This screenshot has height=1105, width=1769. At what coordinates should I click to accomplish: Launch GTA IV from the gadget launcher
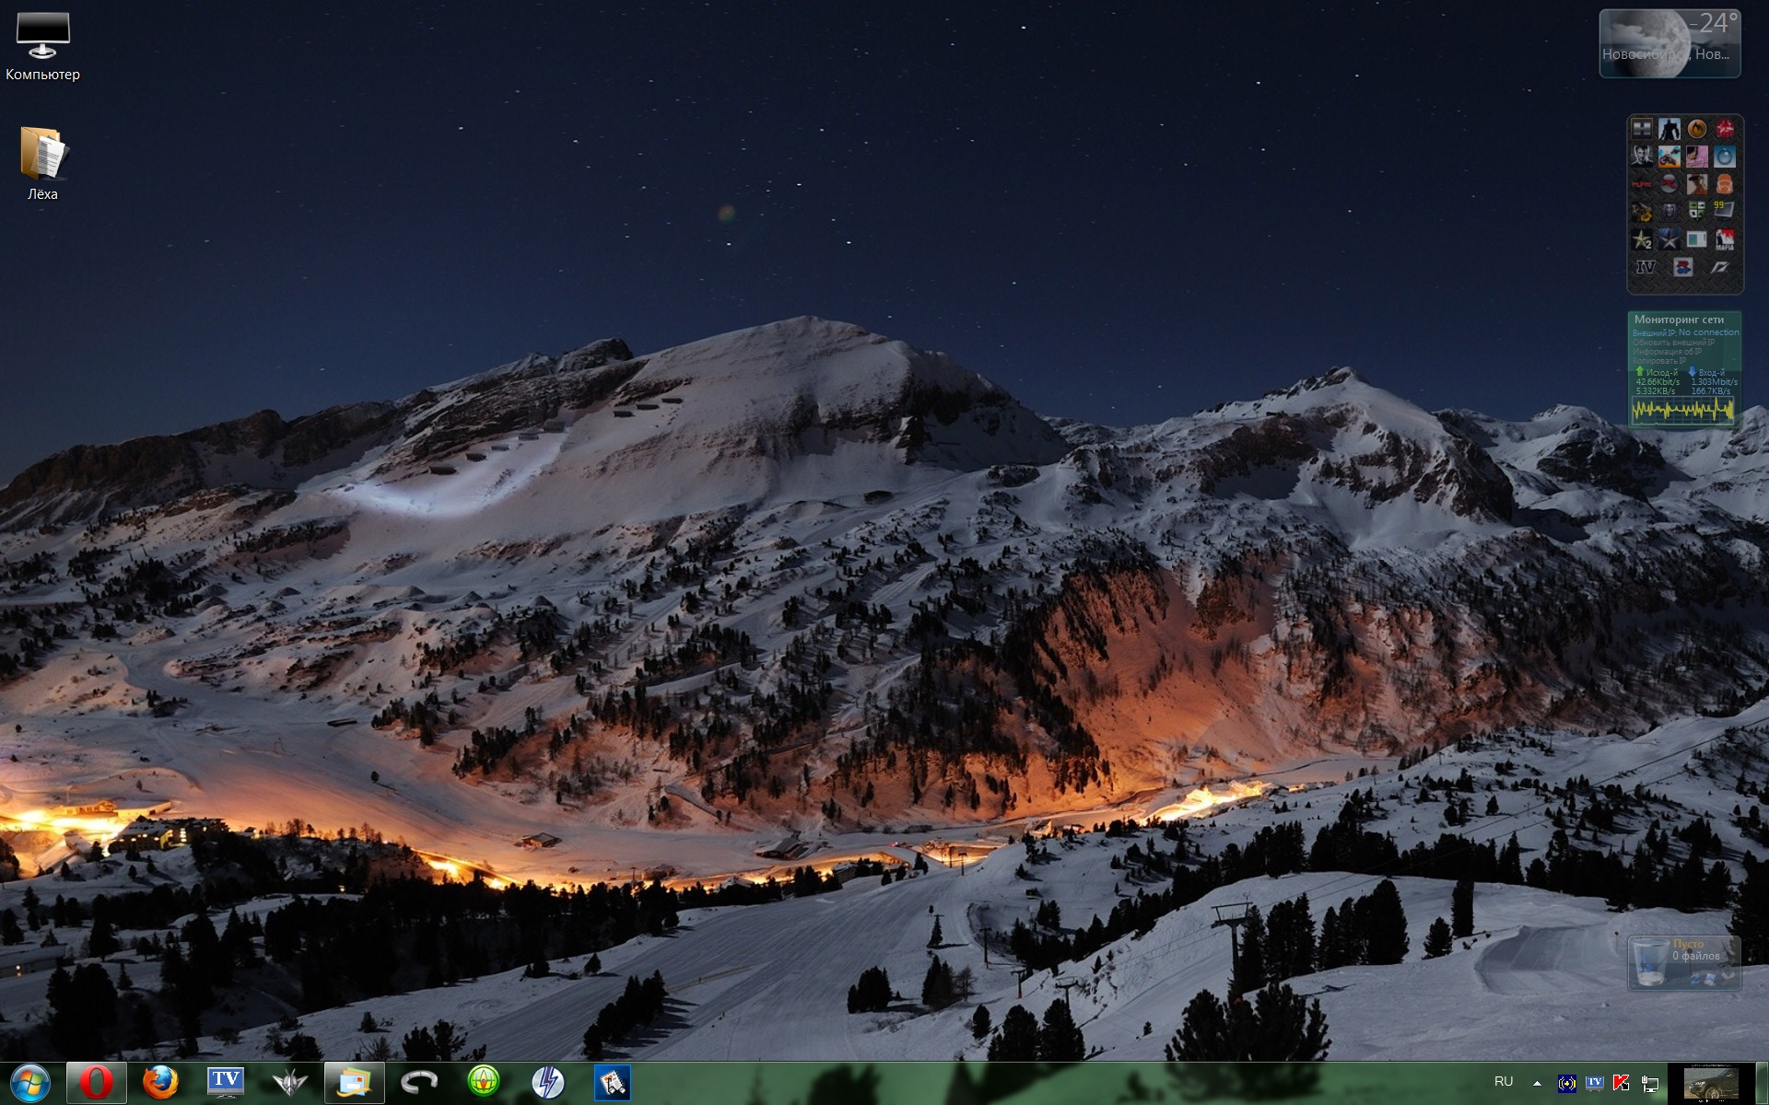tap(1645, 268)
